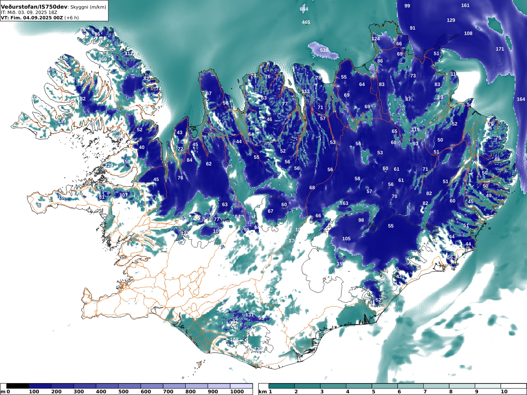Click the 100 label on the m scale
This screenshot has width=527, height=395.
[x=34, y=392]
